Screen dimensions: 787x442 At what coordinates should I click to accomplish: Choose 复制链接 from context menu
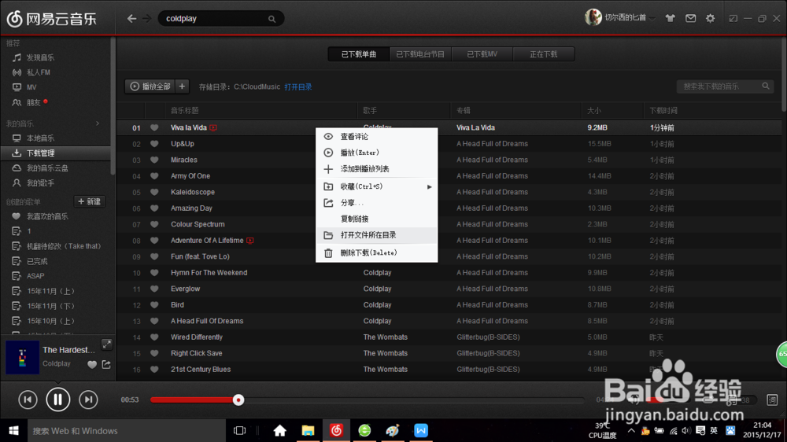point(376,219)
